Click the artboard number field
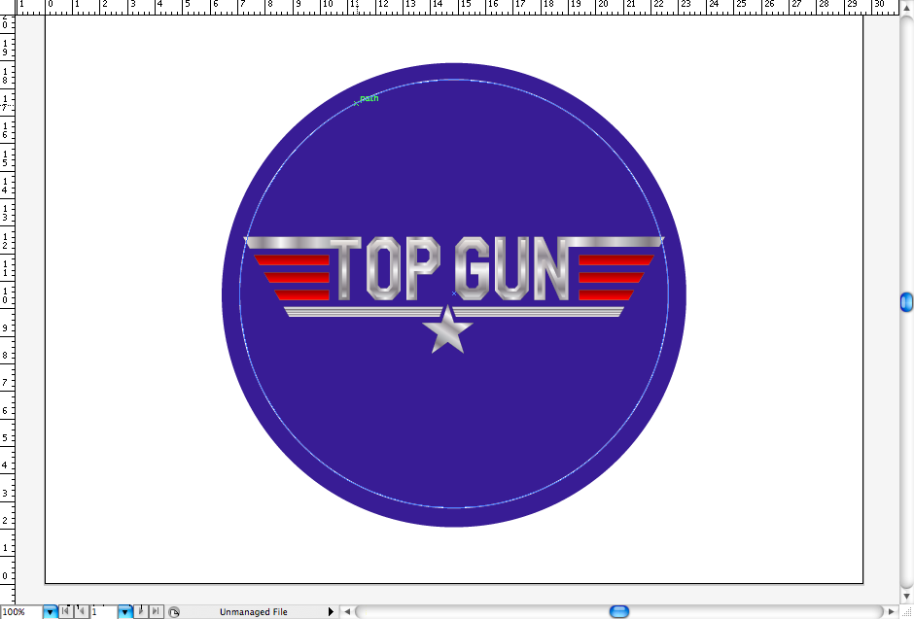The image size is (914, 619). (103, 612)
